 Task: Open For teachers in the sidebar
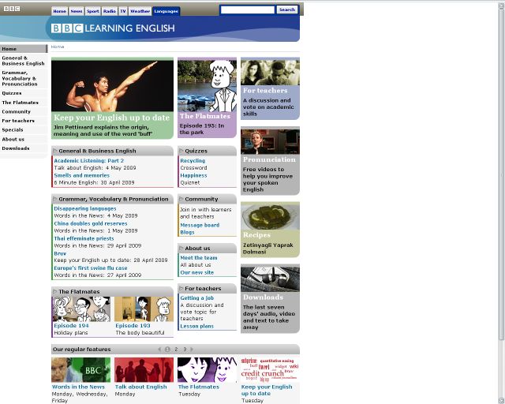pyautogui.click(x=24, y=121)
